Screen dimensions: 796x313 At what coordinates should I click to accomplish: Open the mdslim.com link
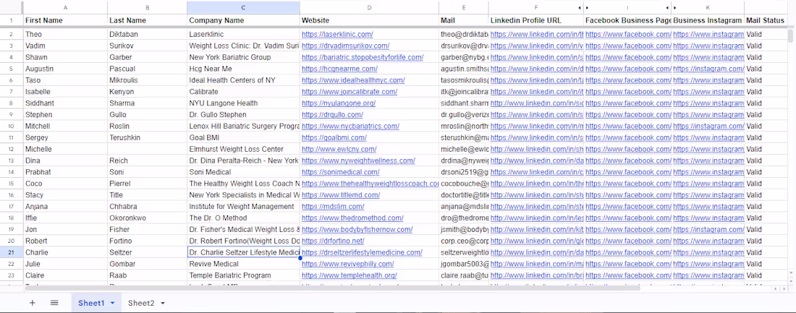(x=333, y=207)
